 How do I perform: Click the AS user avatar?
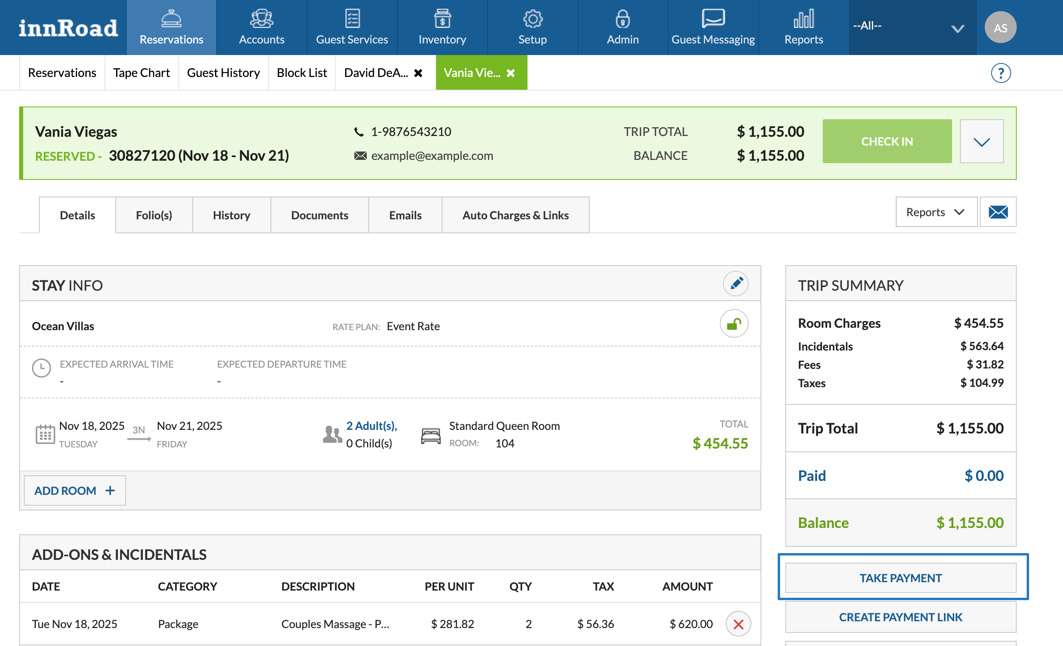click(1000, 28)
